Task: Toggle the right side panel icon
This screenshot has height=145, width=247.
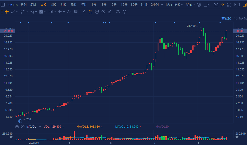Action: coord(244,5)
